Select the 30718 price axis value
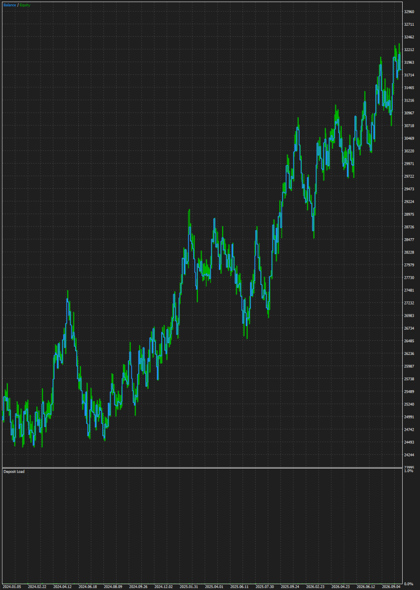 (409, 126)
